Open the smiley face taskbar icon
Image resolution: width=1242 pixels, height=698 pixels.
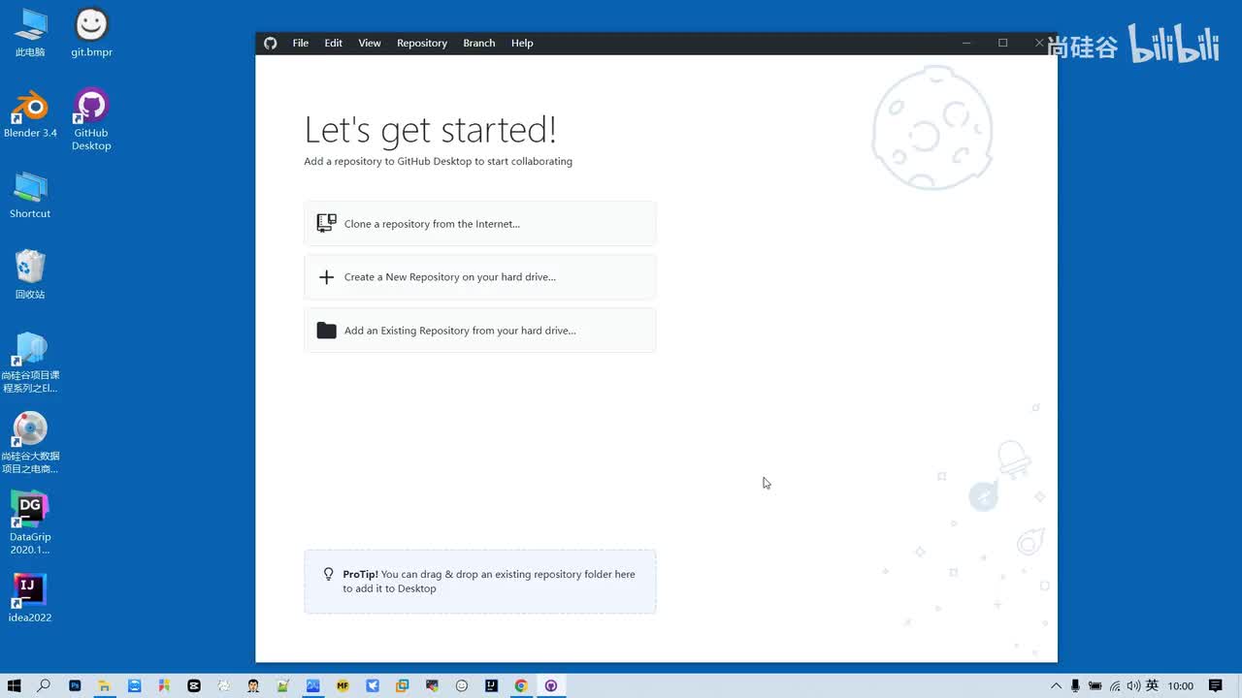pos(462,685)
